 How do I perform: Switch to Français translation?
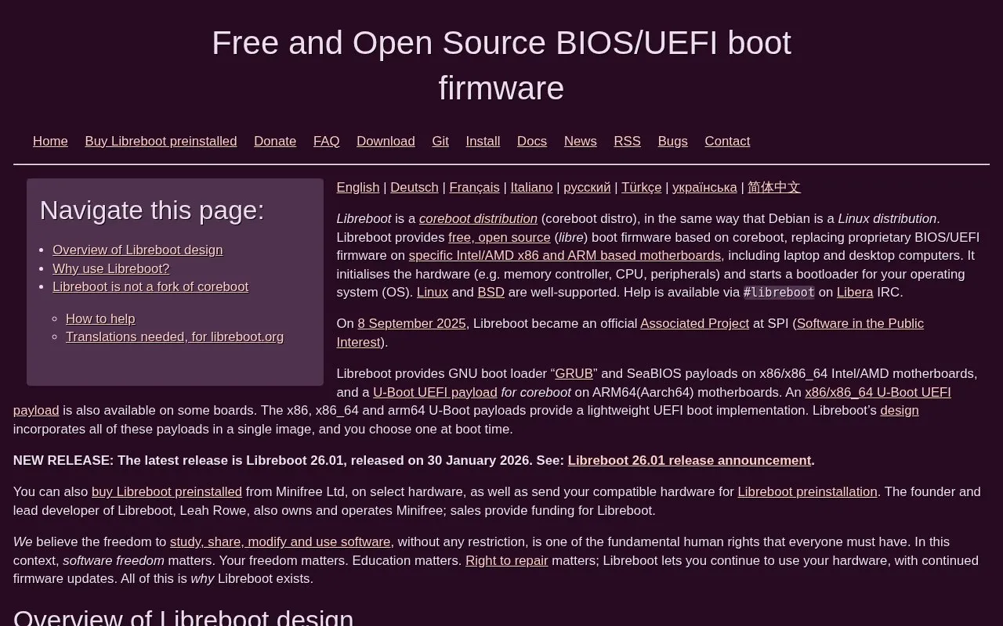474,187
